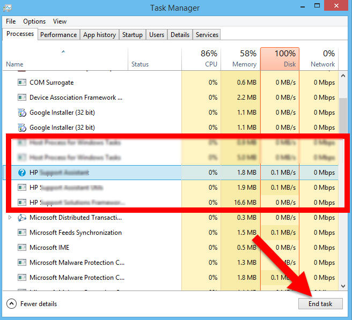The width and height of the screenshot is (352, 320).
Task: Switch to the Users tab
Action: [157, 35]
